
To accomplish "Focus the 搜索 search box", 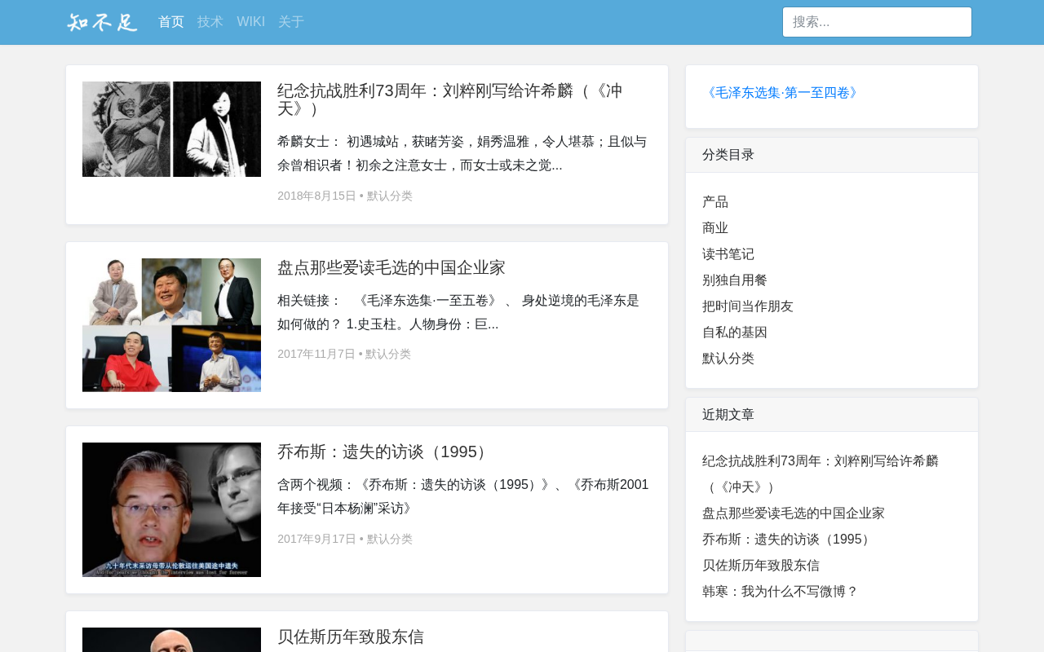I will 877,22.
